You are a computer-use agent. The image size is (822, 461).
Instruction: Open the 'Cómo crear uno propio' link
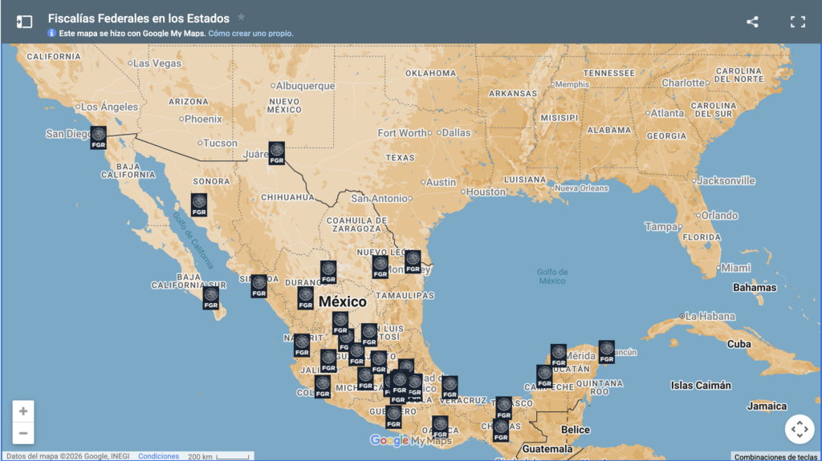point(251,34)
